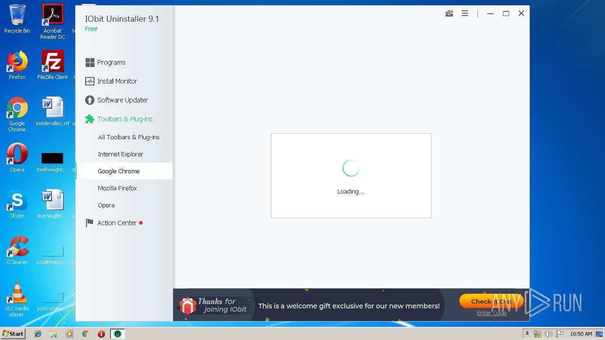Open Opera desktop shortcut

tap(17, 158)
